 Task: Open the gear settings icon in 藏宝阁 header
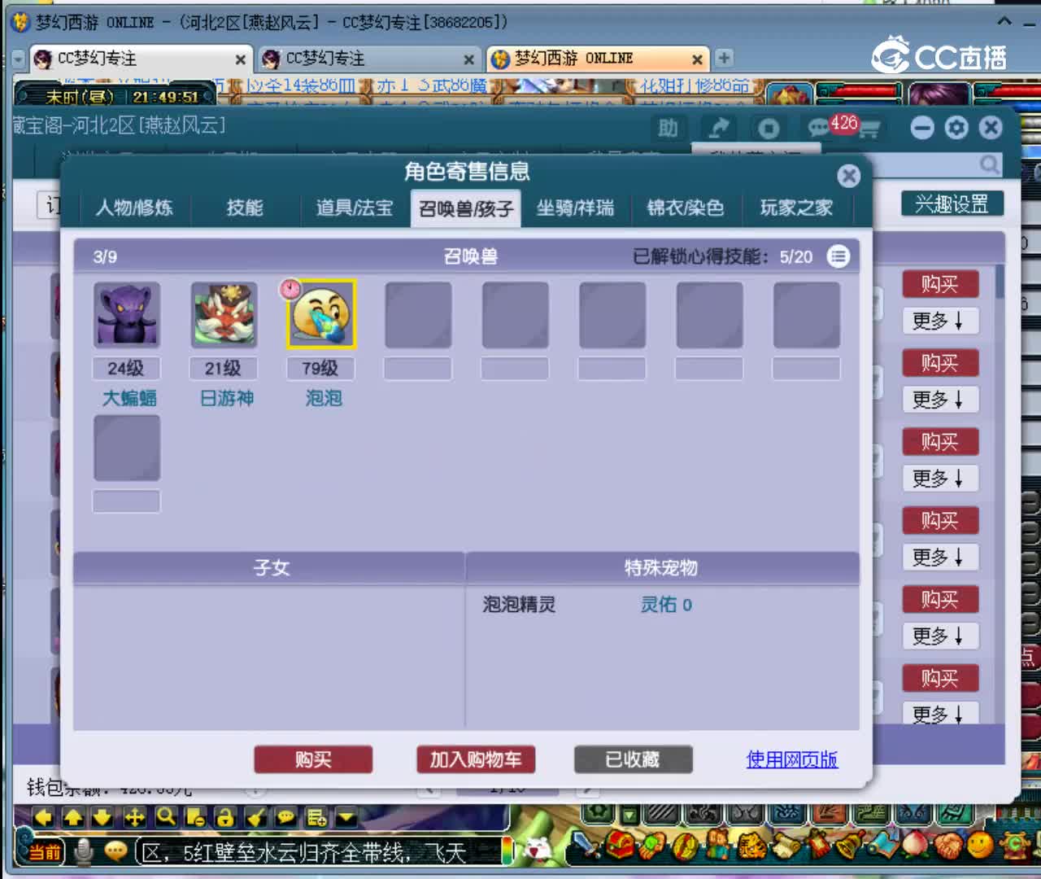pos(956,128)
